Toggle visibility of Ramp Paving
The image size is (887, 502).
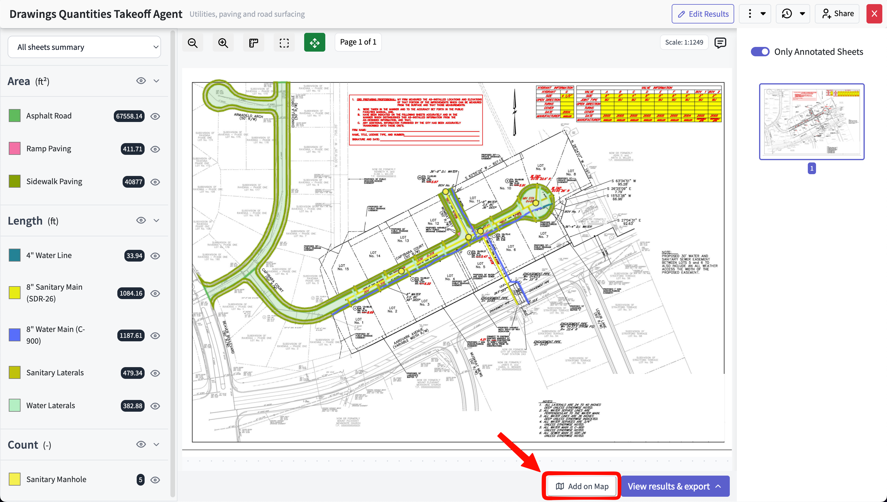[155, 149]
